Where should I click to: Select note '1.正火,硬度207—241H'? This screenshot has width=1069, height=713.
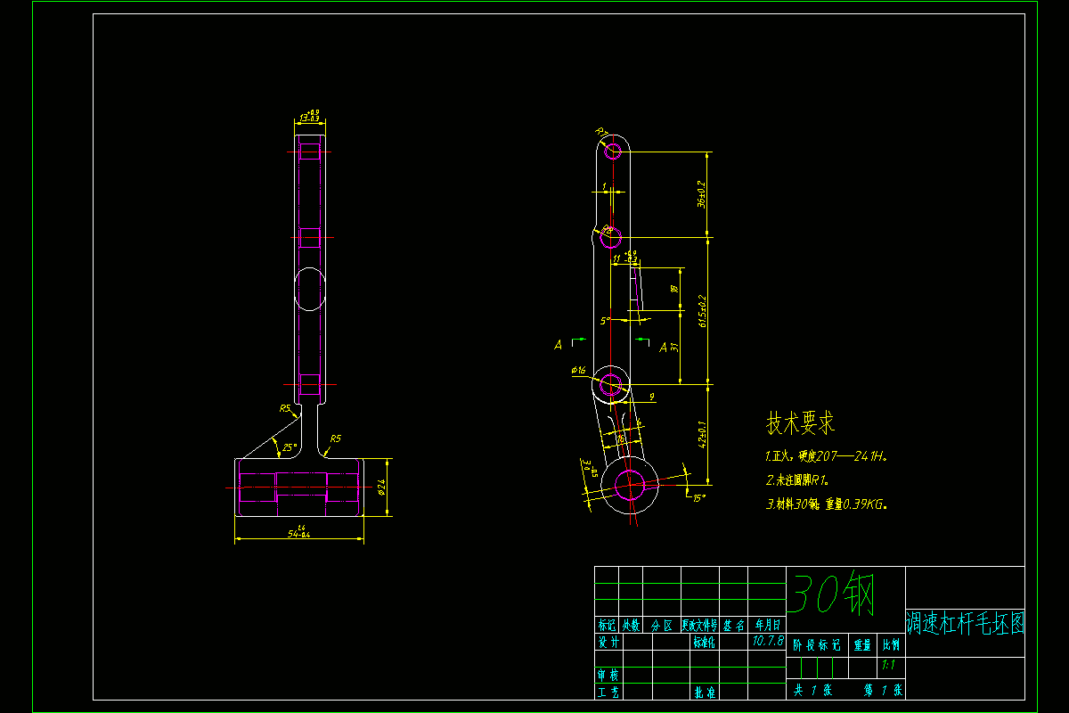[x=827, y=456]
